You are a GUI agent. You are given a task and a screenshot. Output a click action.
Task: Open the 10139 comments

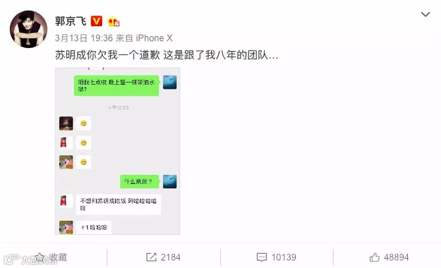coord(283,257)
